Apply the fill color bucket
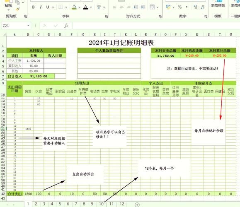The image size is (240, 207). point(74,7)
